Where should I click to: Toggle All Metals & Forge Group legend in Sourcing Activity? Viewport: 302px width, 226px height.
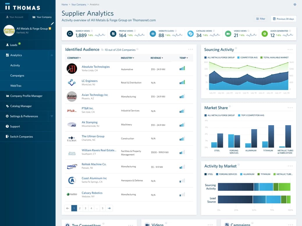(x=219, y=58)
